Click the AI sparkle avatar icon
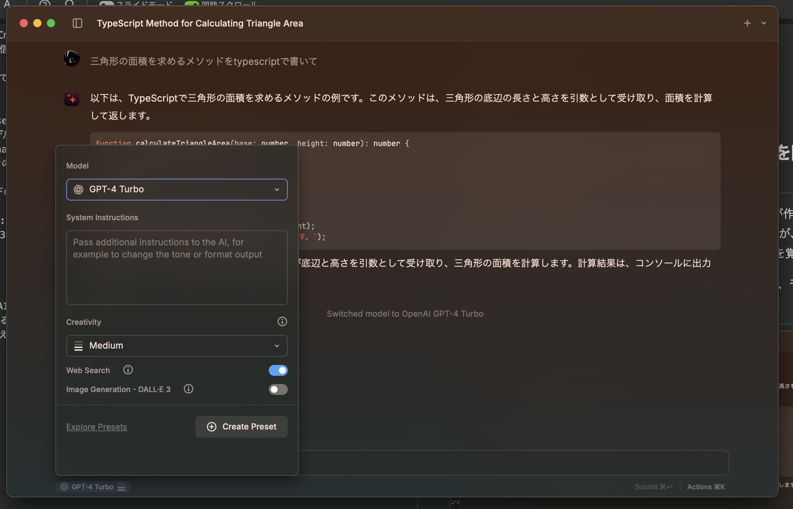793x509 pixels. pyautogui.click(x=72, y=99)
